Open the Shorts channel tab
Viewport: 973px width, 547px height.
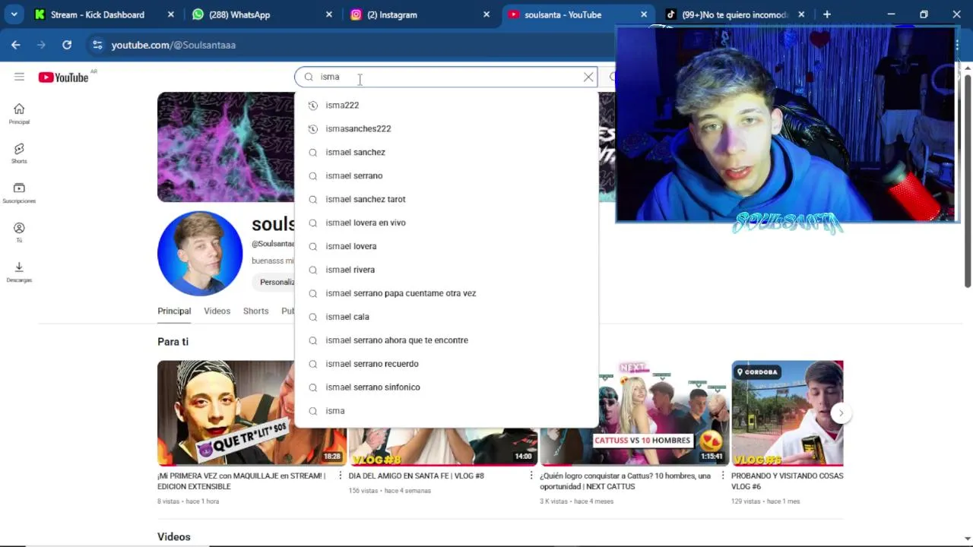(x=255, y=311)
